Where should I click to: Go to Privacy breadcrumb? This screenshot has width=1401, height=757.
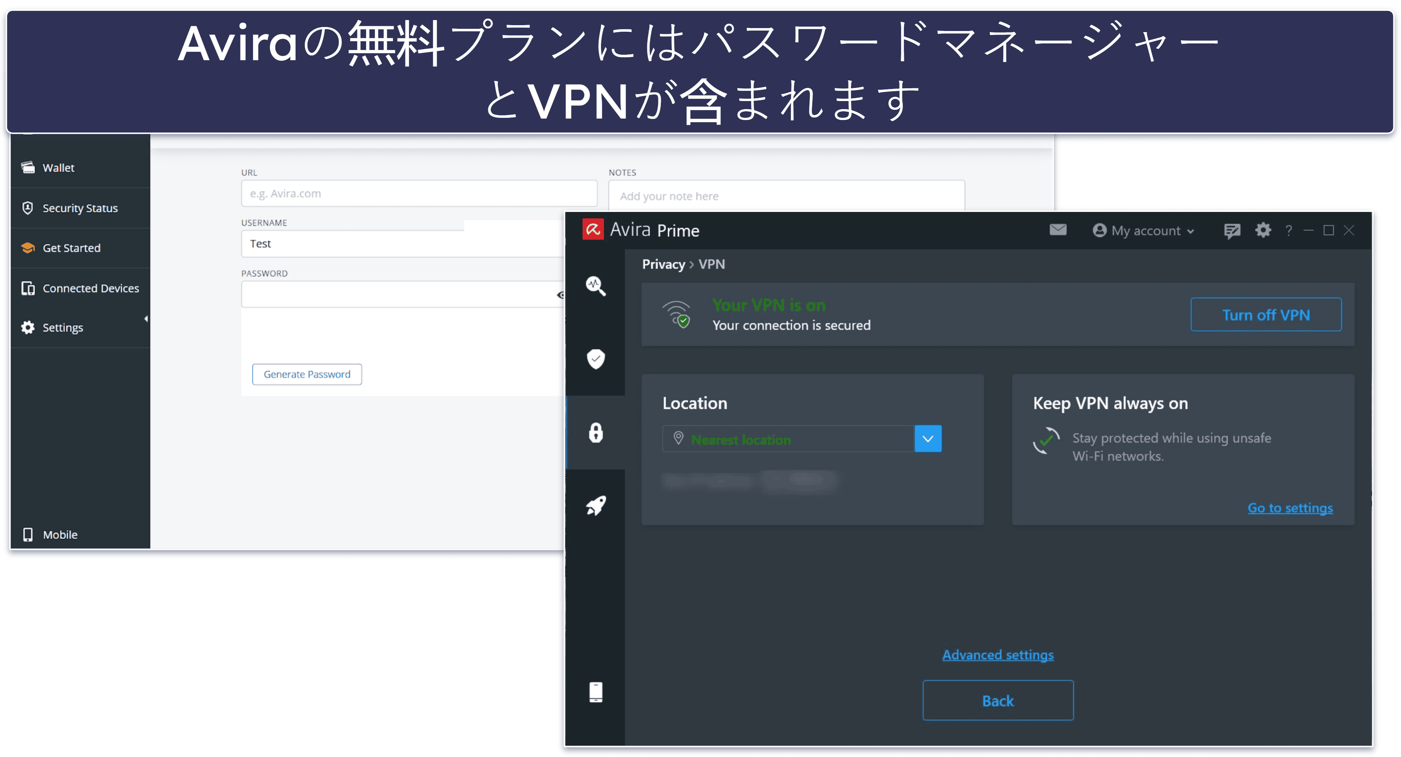(663, 264)
